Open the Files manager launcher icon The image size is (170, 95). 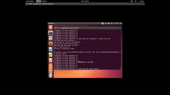[x=50, y=39]
